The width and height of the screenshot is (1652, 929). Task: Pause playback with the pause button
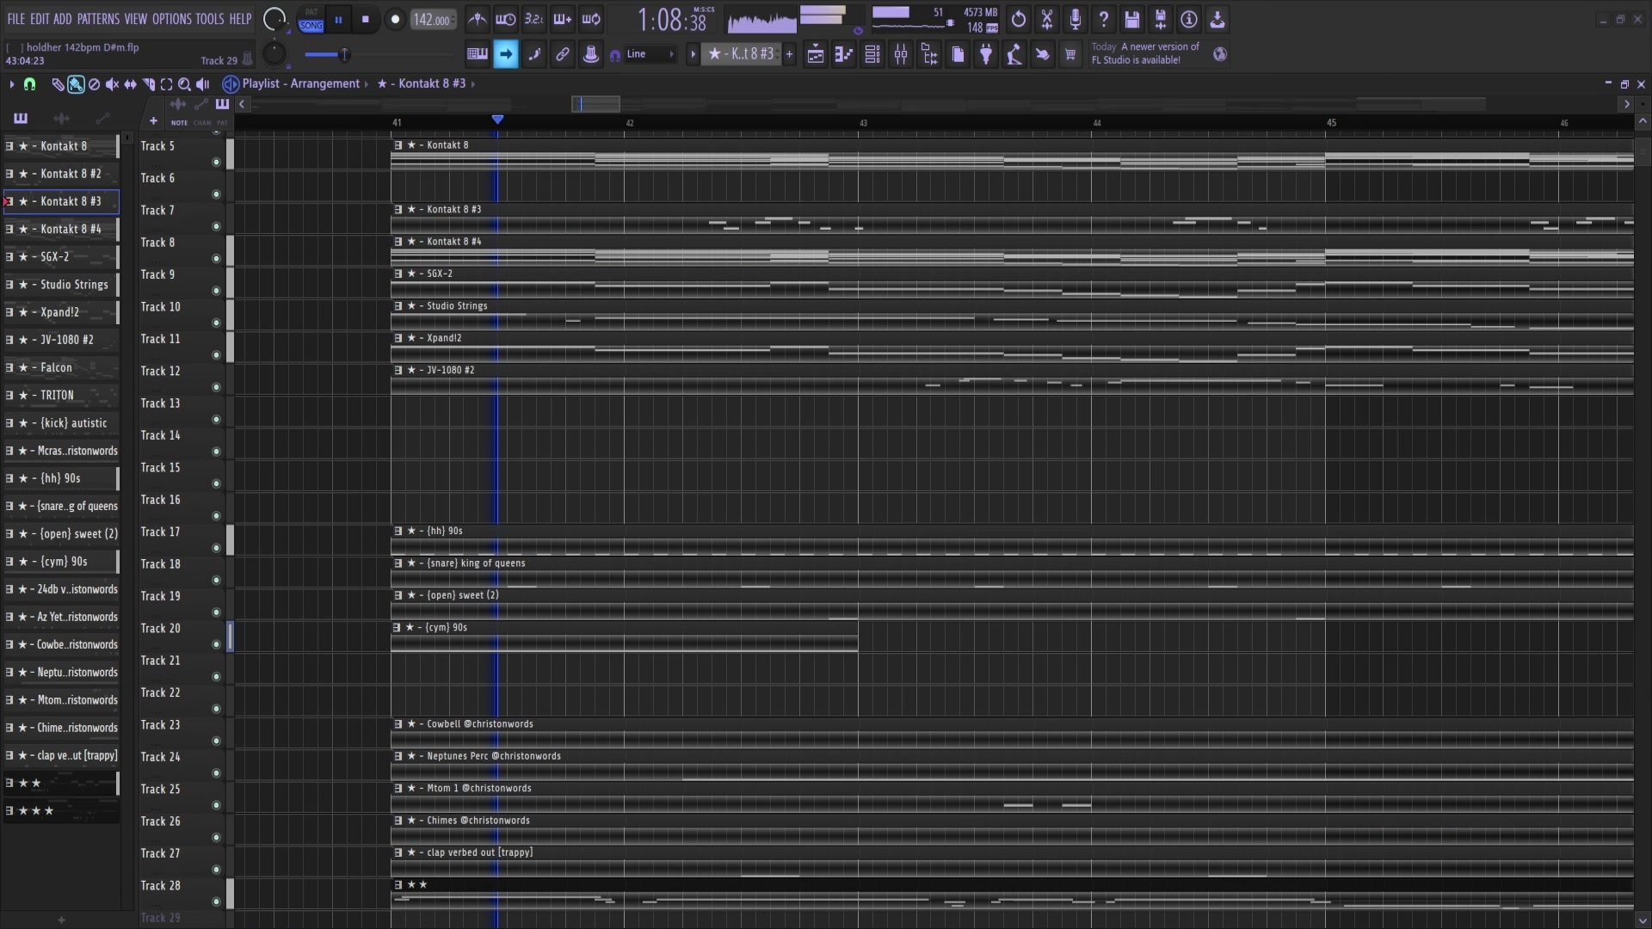click(338, 19)
